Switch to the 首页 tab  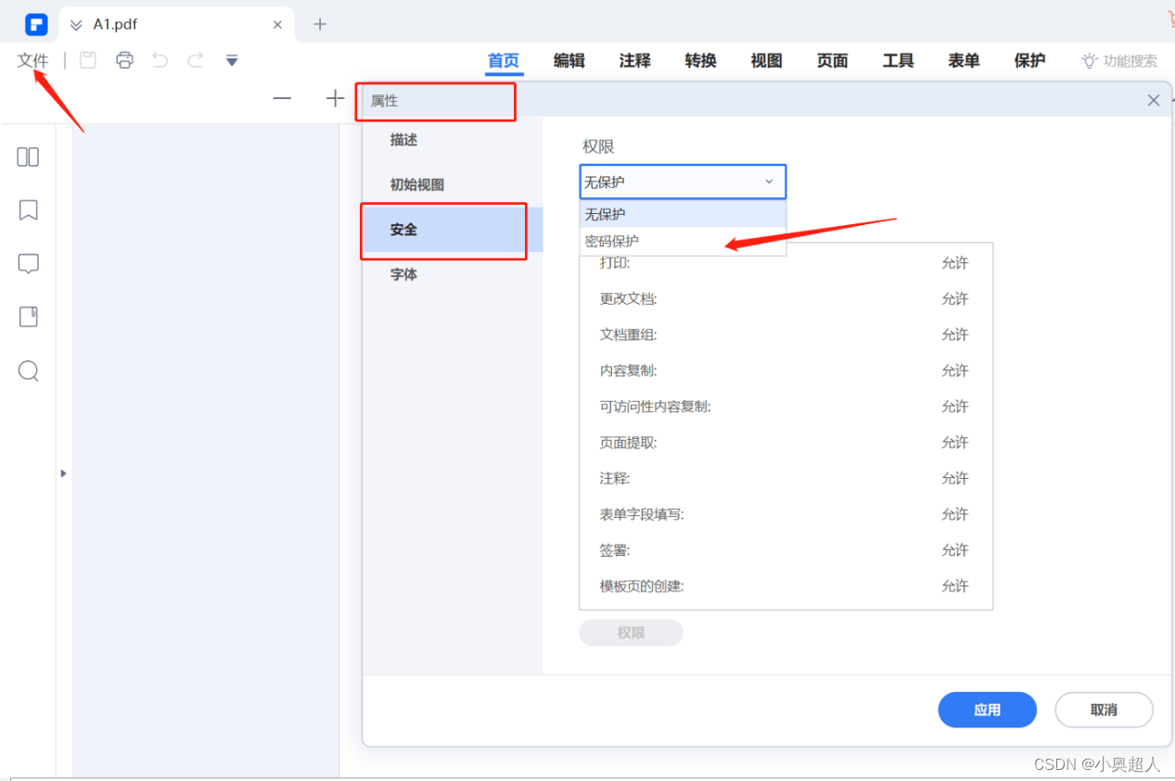click(x=504, y=61)
